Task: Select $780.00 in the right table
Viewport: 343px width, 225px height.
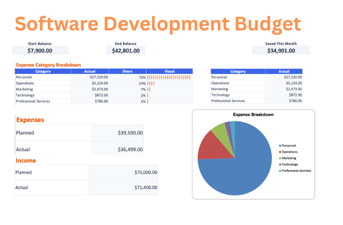Action: [296, 101]
